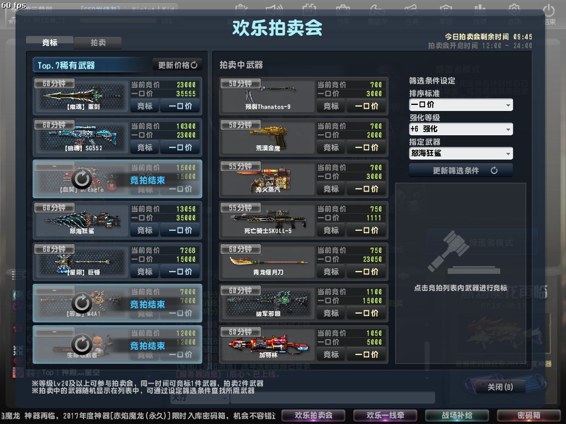
Task: Click refresh icon on 生命收割者 item
Action: [82, 344]
